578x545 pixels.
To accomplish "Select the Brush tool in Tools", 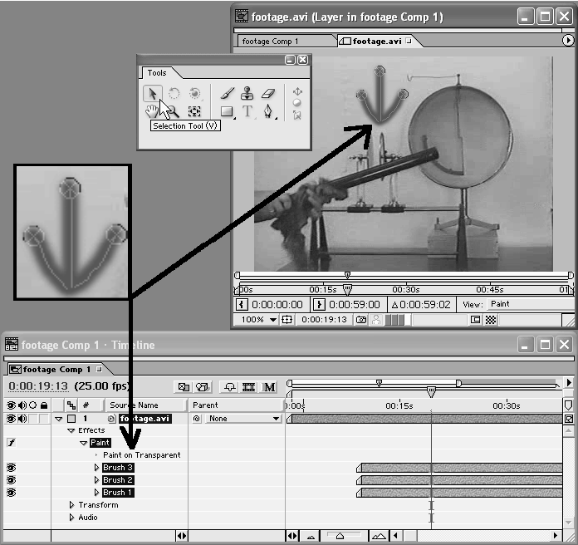I will (228, 94).
